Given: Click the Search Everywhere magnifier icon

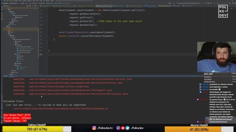Looking at the screenshot, I should 233,3.
